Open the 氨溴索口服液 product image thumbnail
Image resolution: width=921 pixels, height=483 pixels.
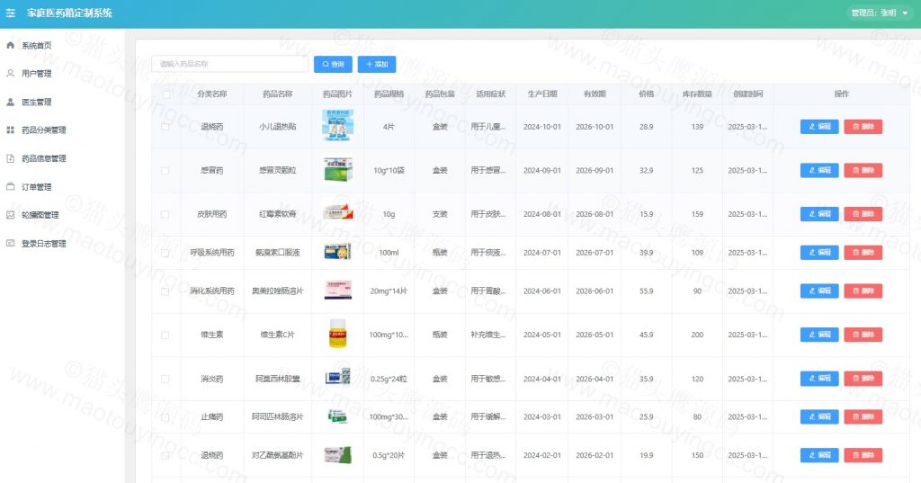(338, 252)
